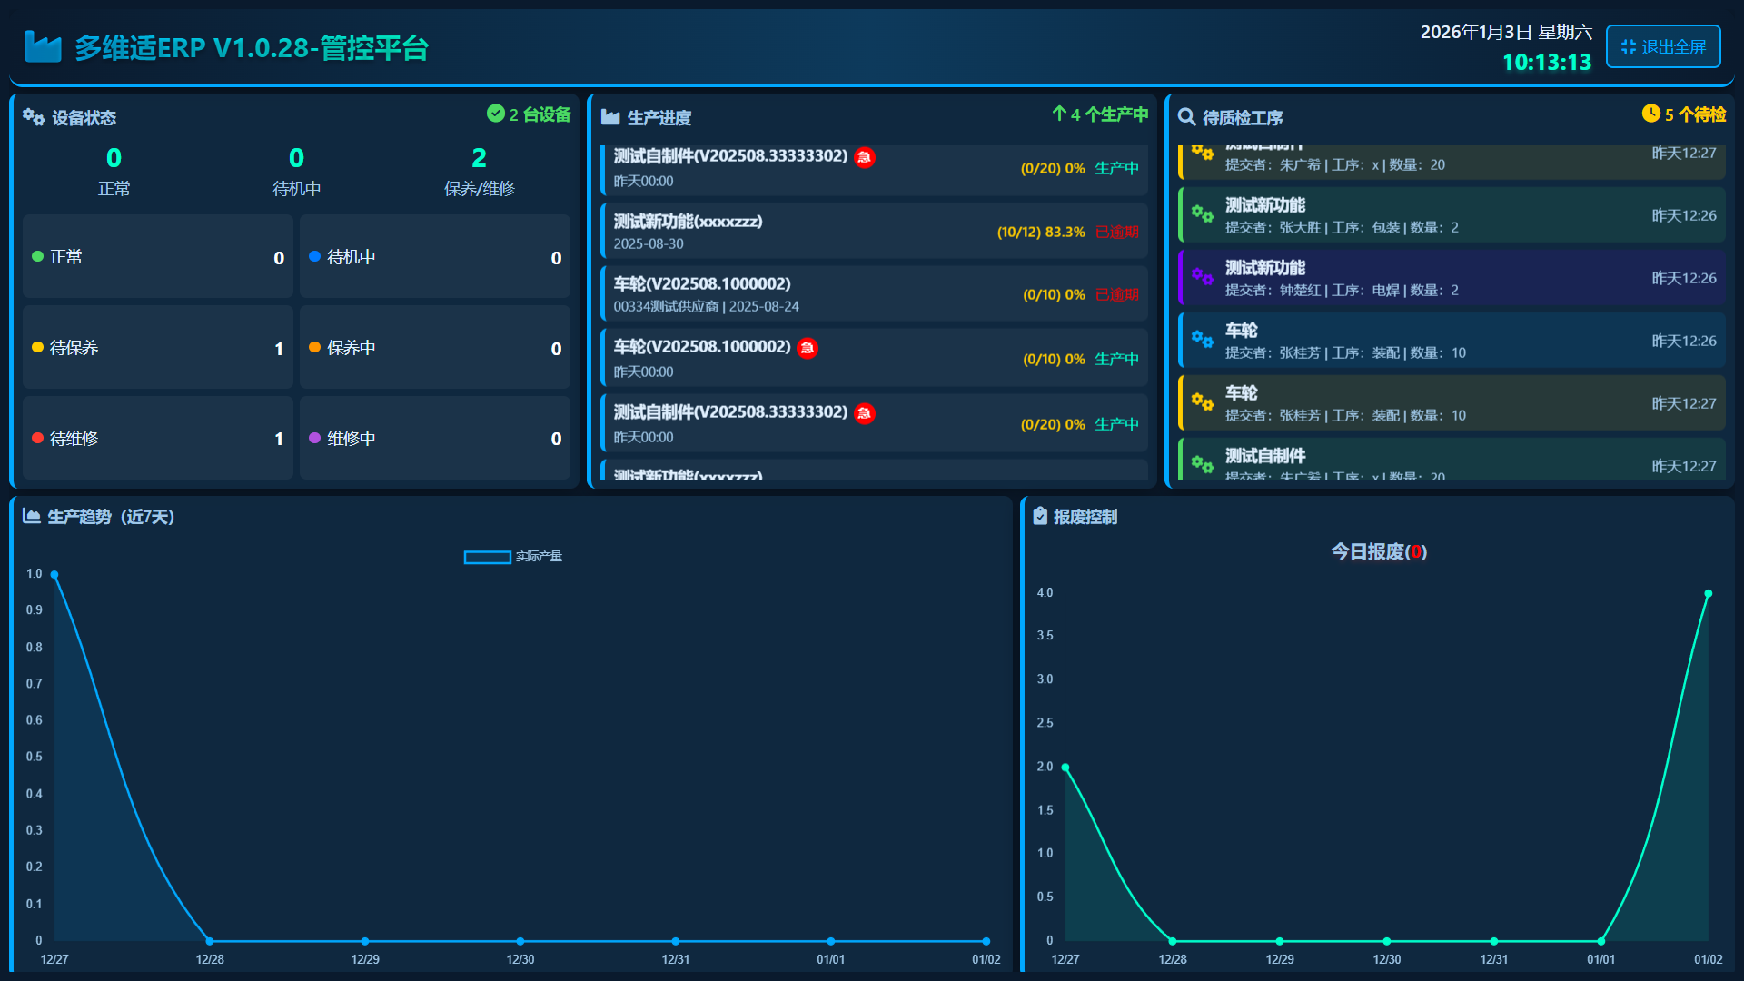Click purple gears icon on 电焊 task
This screenshot has height=981, width=1744.
point(1202,276)
